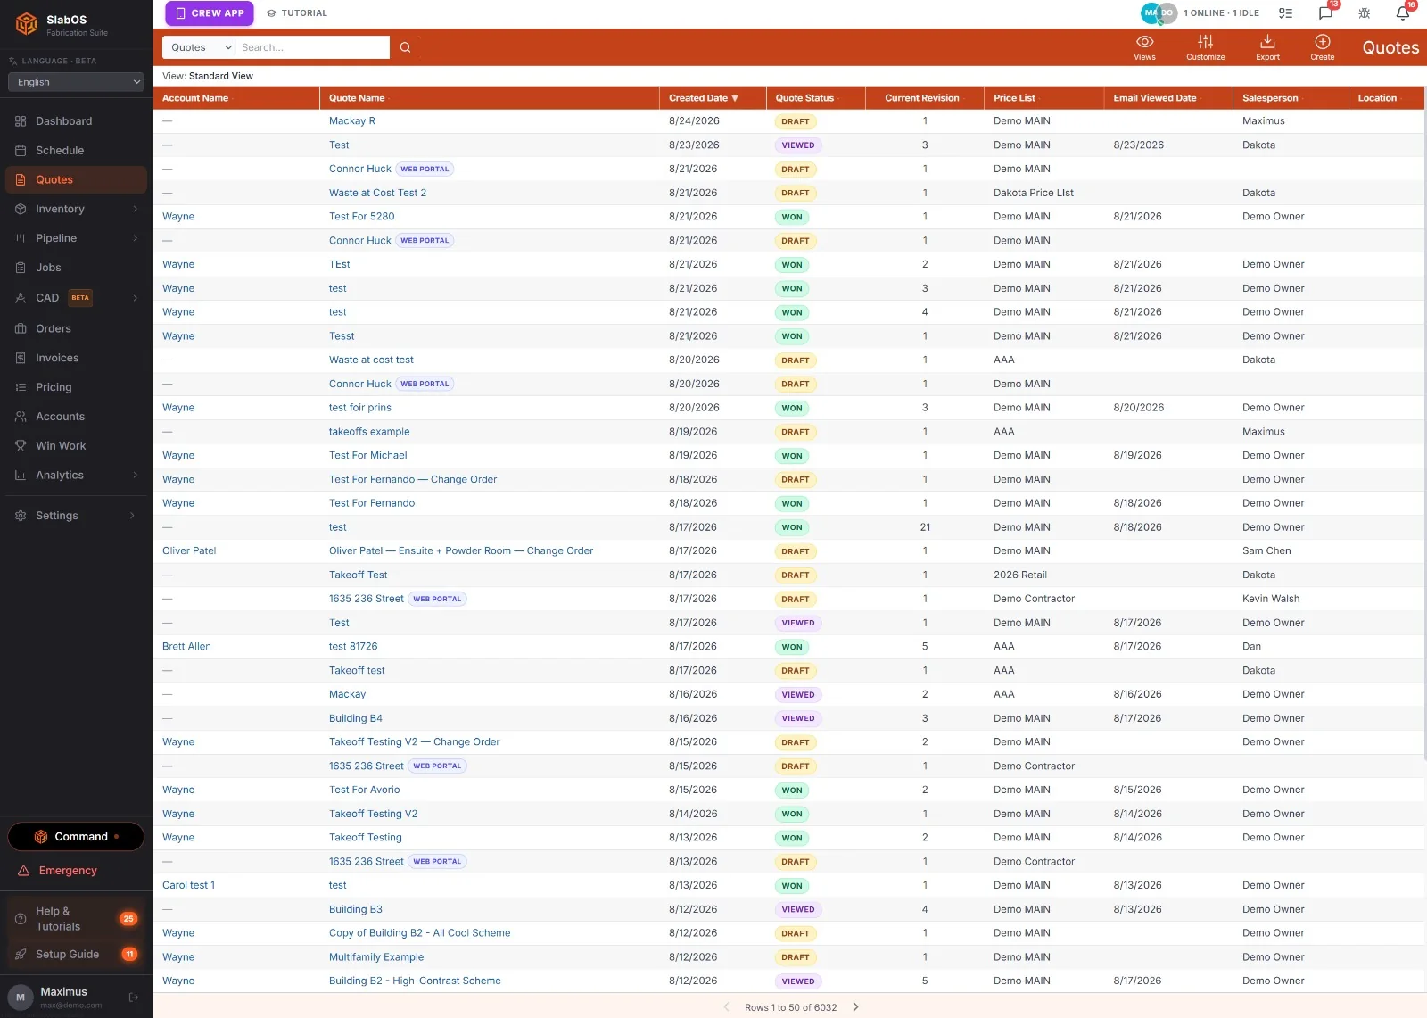Click the search input field

(312, 47)
